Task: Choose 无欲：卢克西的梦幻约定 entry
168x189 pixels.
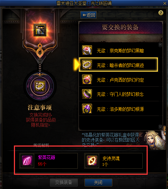Action: click(121, 80)
